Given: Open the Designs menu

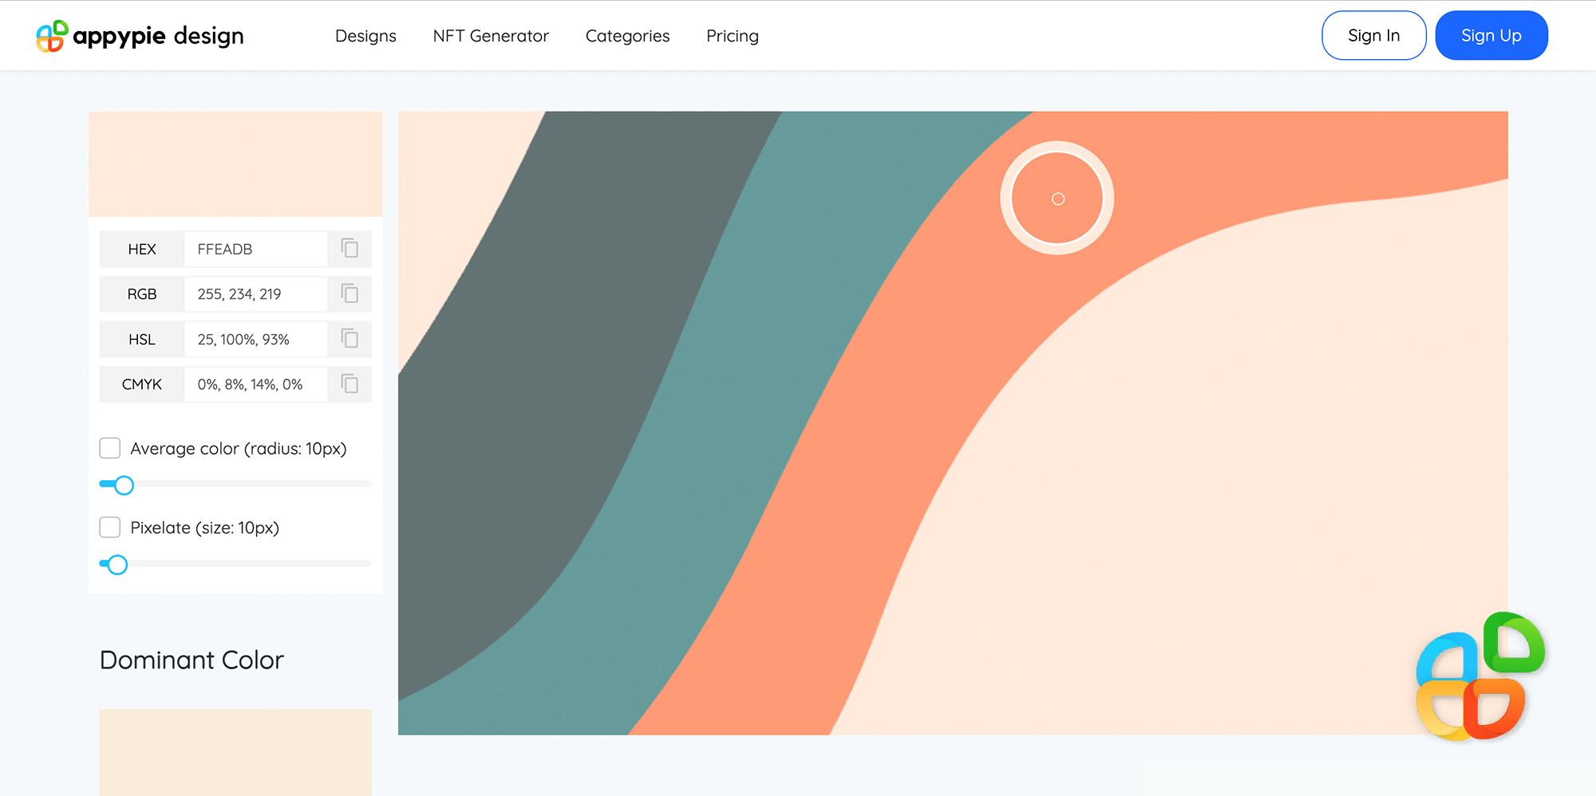Looking at the screenshot, I should (365, 36).
